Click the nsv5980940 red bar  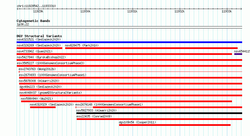(x=126, y=101)
